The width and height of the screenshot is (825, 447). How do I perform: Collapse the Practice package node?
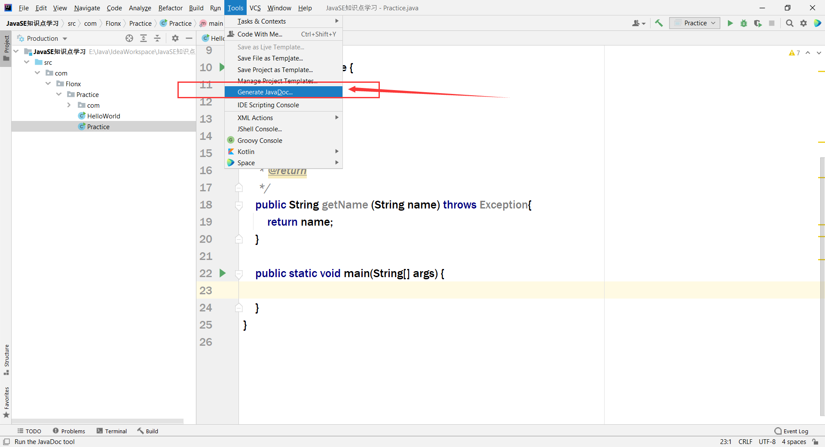(x=59, y=94)
